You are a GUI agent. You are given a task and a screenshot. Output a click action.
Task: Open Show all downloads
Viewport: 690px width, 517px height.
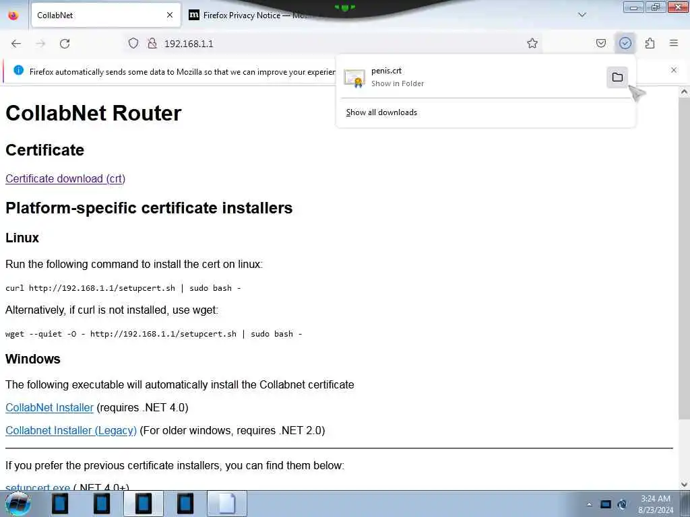pos(381,112)
